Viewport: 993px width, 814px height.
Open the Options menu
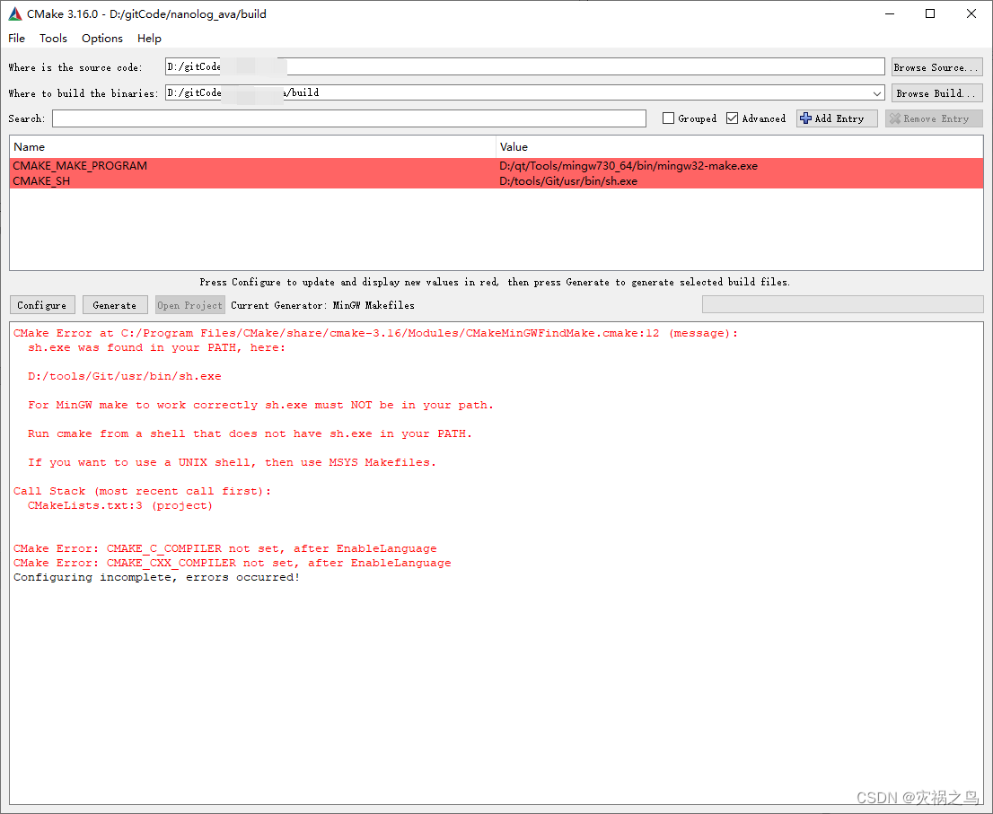(x=102, y=39)
